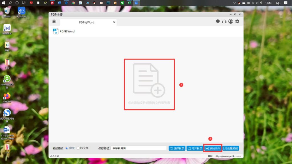The width and height of the screenshot is (292, 164).
Task: Click the save path field 保存到桌面
Action: pyautogui.click(x=139, y=148)
